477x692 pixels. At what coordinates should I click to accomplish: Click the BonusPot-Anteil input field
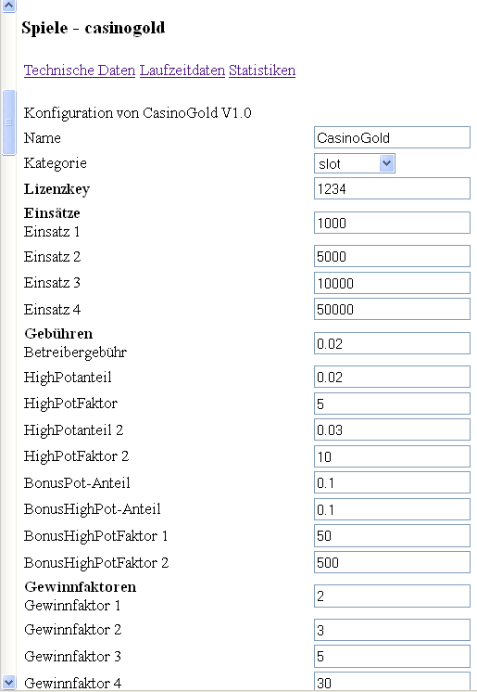click(392, 482)
